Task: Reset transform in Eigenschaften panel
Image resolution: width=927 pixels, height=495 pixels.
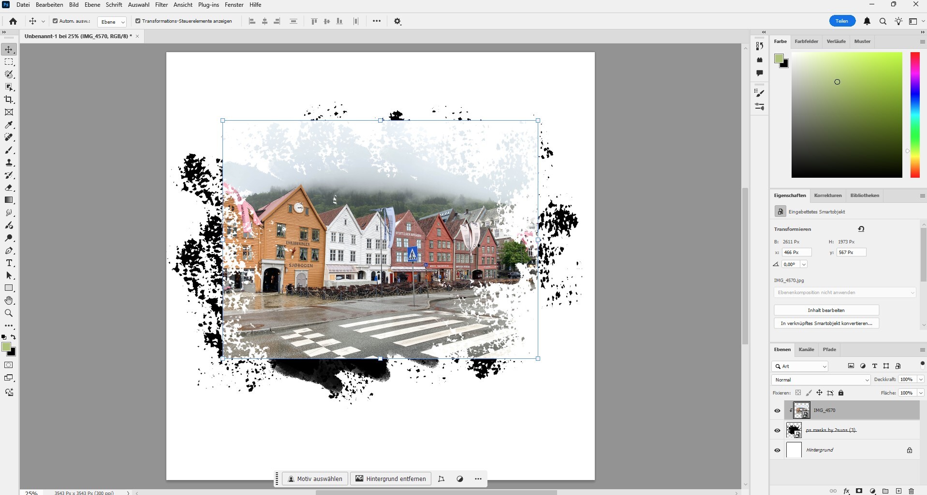Action: [861, 229]
